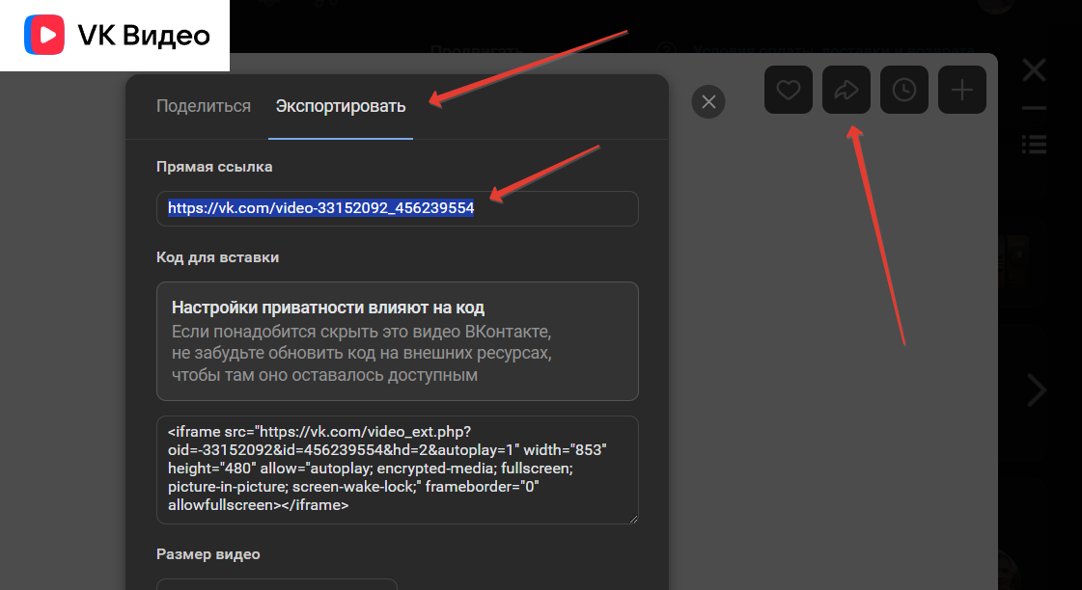Image resolution: width=1082 pixels, height=590 pixels.
Task: Click the direct link URL field
Action: 397,208
